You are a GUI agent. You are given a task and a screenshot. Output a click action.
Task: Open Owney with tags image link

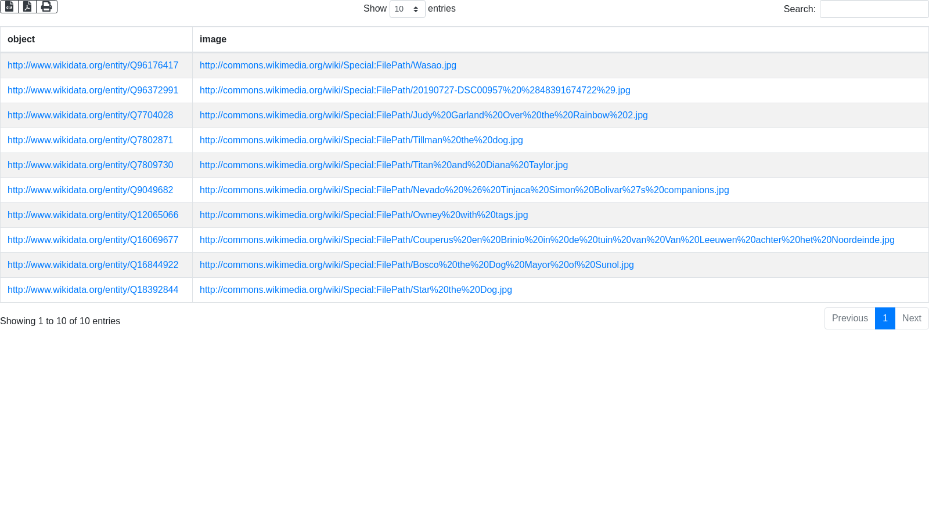(x=363, y=215)
